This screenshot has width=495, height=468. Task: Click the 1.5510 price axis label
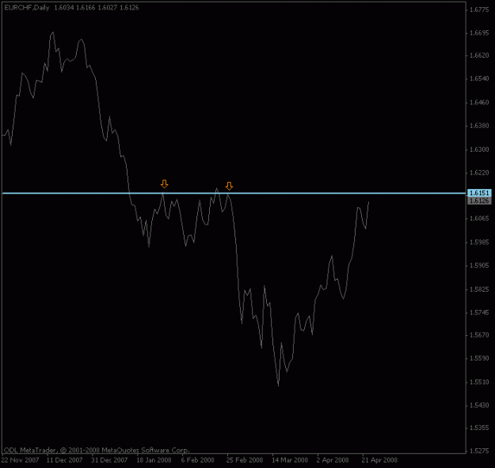coord(479,383)
